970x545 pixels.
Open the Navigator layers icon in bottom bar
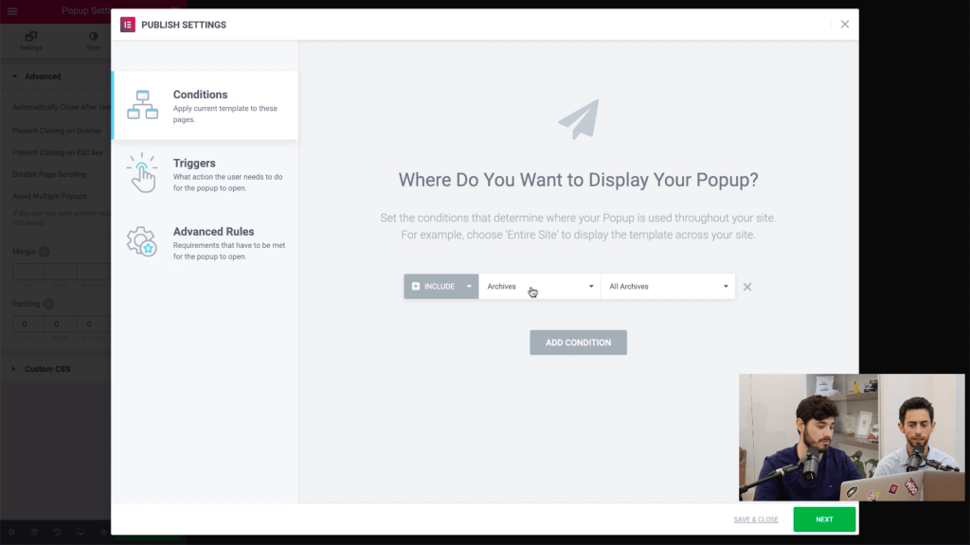point(34,533)
